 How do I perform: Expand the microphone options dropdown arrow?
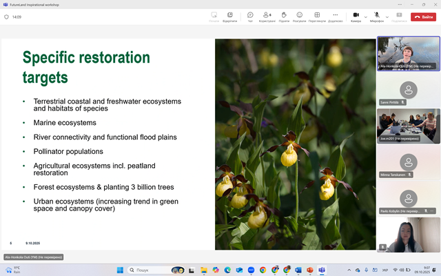pos(387,17)
